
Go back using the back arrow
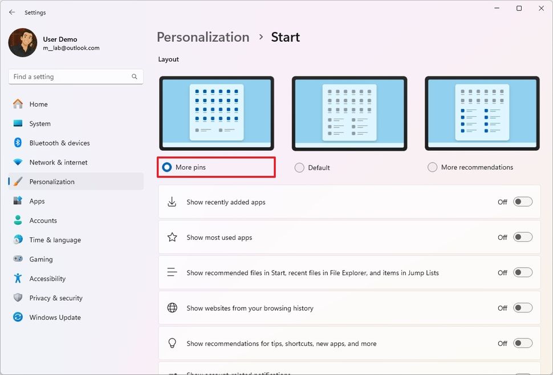12,12
